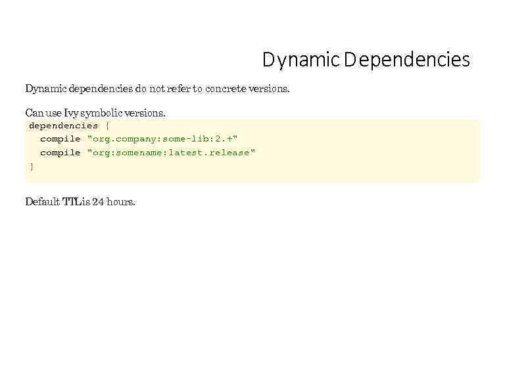Click the code string "org:somename:latest.release"
505x379 pixels.
[171, 153]
